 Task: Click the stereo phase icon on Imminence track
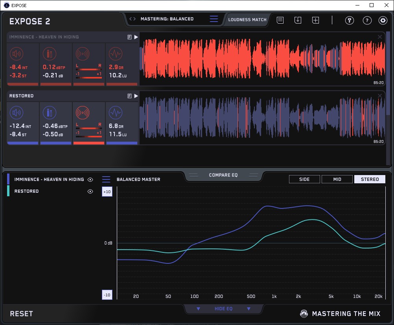(83, 54)
